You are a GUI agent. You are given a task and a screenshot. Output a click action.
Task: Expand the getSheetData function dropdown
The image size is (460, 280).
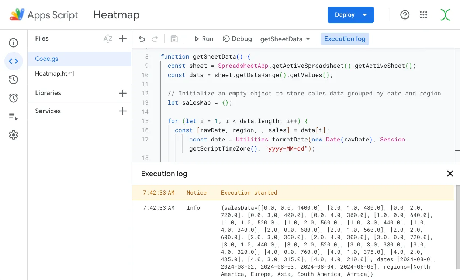(285, 39)
